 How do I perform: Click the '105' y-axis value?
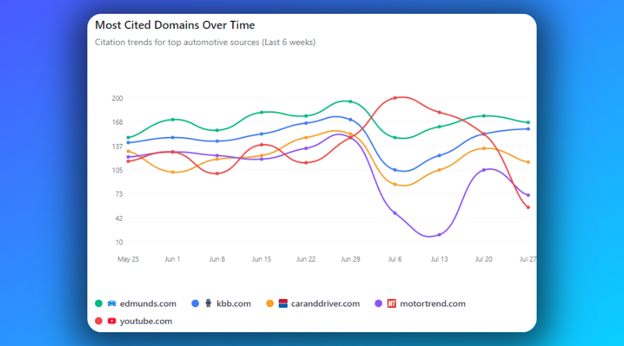click(x=117, y=170)
